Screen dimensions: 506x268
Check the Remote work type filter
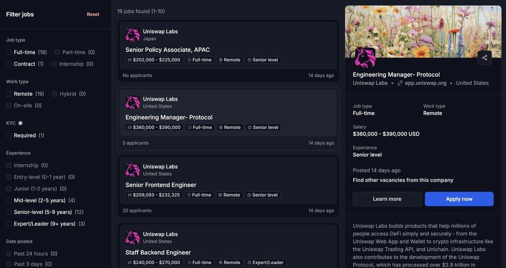[x=9, y=94]
